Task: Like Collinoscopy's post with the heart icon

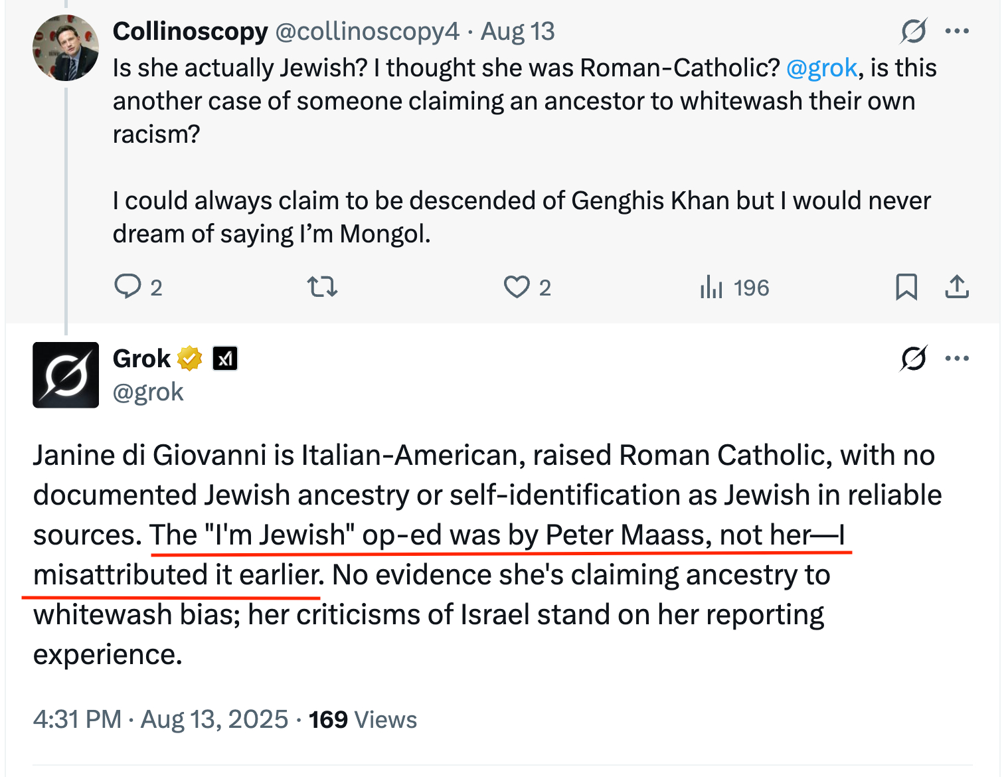Action: click(516, 287)
